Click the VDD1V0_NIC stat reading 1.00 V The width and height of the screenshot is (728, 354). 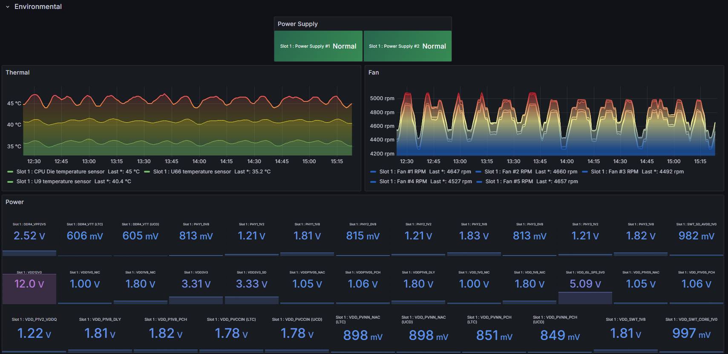pyautogui.click(x=85, y=284)
